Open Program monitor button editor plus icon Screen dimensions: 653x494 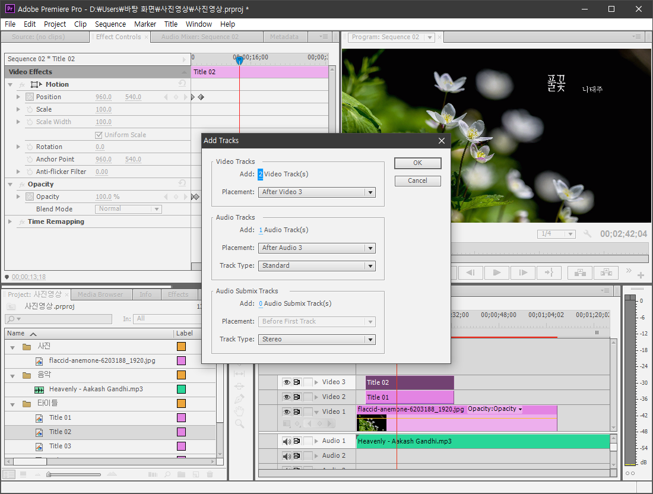(x=641, y=275)
